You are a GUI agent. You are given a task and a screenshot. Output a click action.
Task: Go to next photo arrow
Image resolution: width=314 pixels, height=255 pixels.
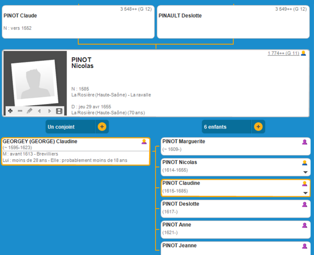[x=49, y=111]
